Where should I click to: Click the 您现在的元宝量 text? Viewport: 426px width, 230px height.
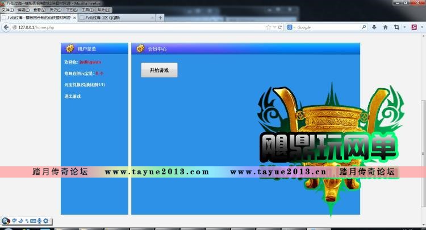click(80, 73)
